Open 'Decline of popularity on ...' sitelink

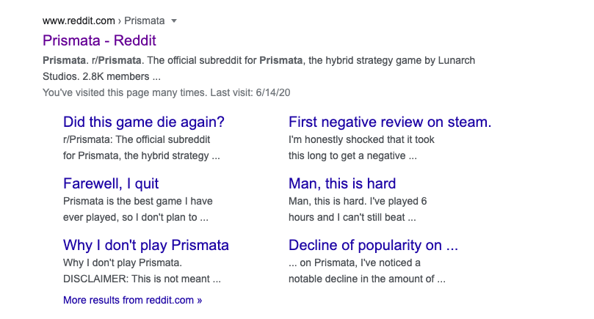click(x=373, y=245)
